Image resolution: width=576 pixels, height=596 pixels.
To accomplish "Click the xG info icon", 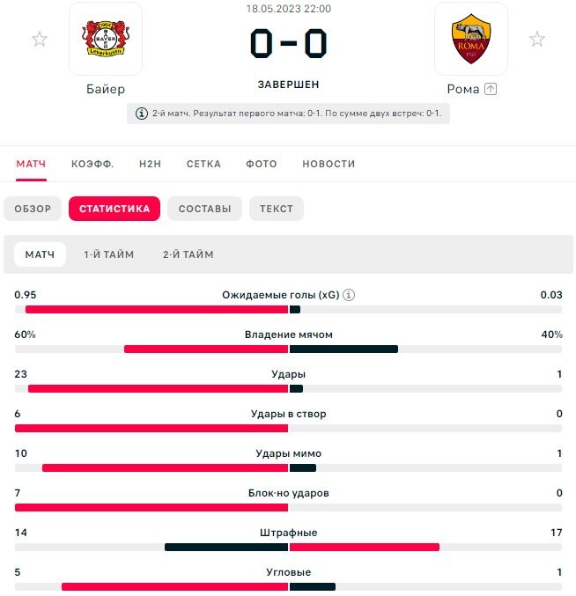I will 349,295.
